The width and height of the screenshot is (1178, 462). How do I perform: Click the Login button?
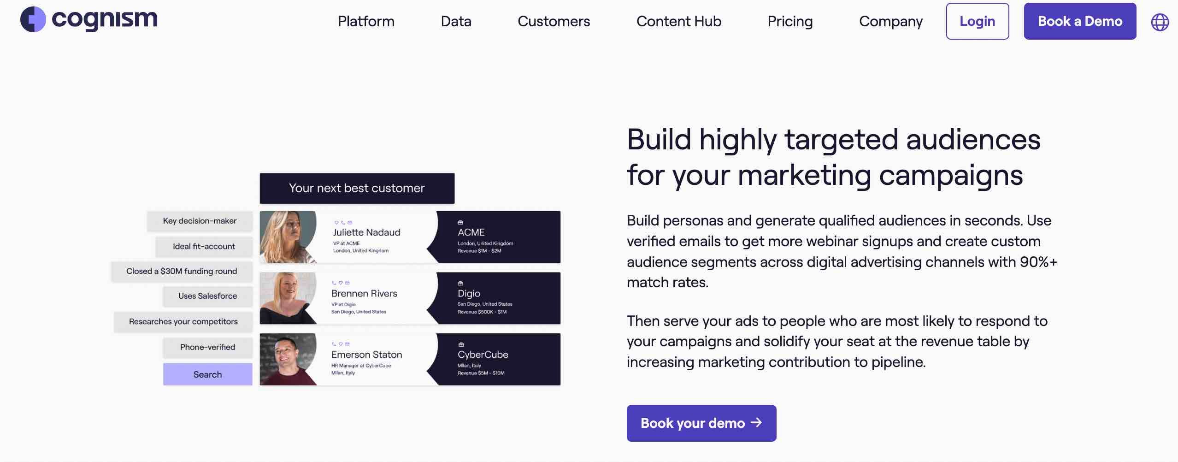point(977,21)
